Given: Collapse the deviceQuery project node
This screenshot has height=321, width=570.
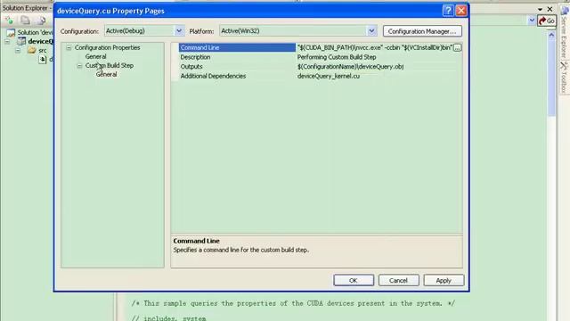Looking at the screenshot, I should click(x=7, y=42).
